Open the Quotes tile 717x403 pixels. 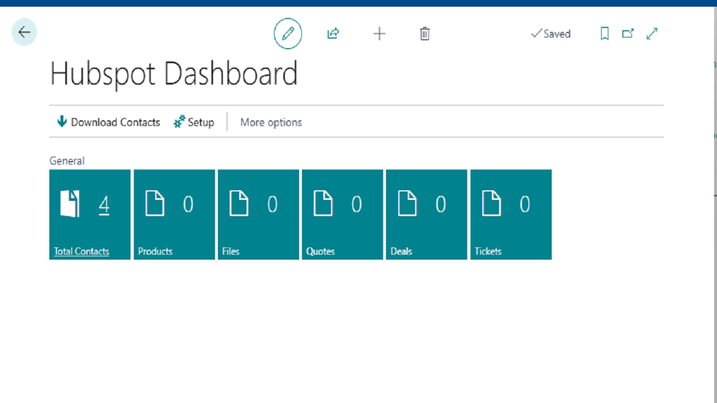coord(342,214)
